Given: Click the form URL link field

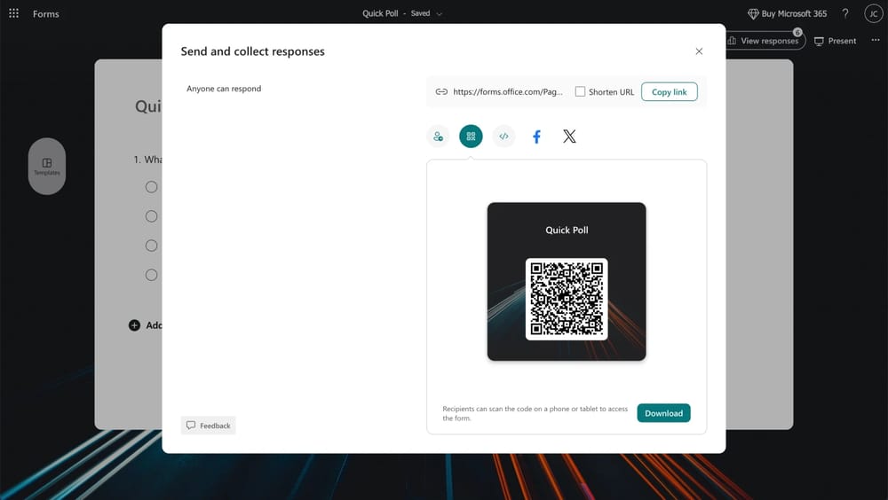Looking at the screenshot, I should (508, 91).
